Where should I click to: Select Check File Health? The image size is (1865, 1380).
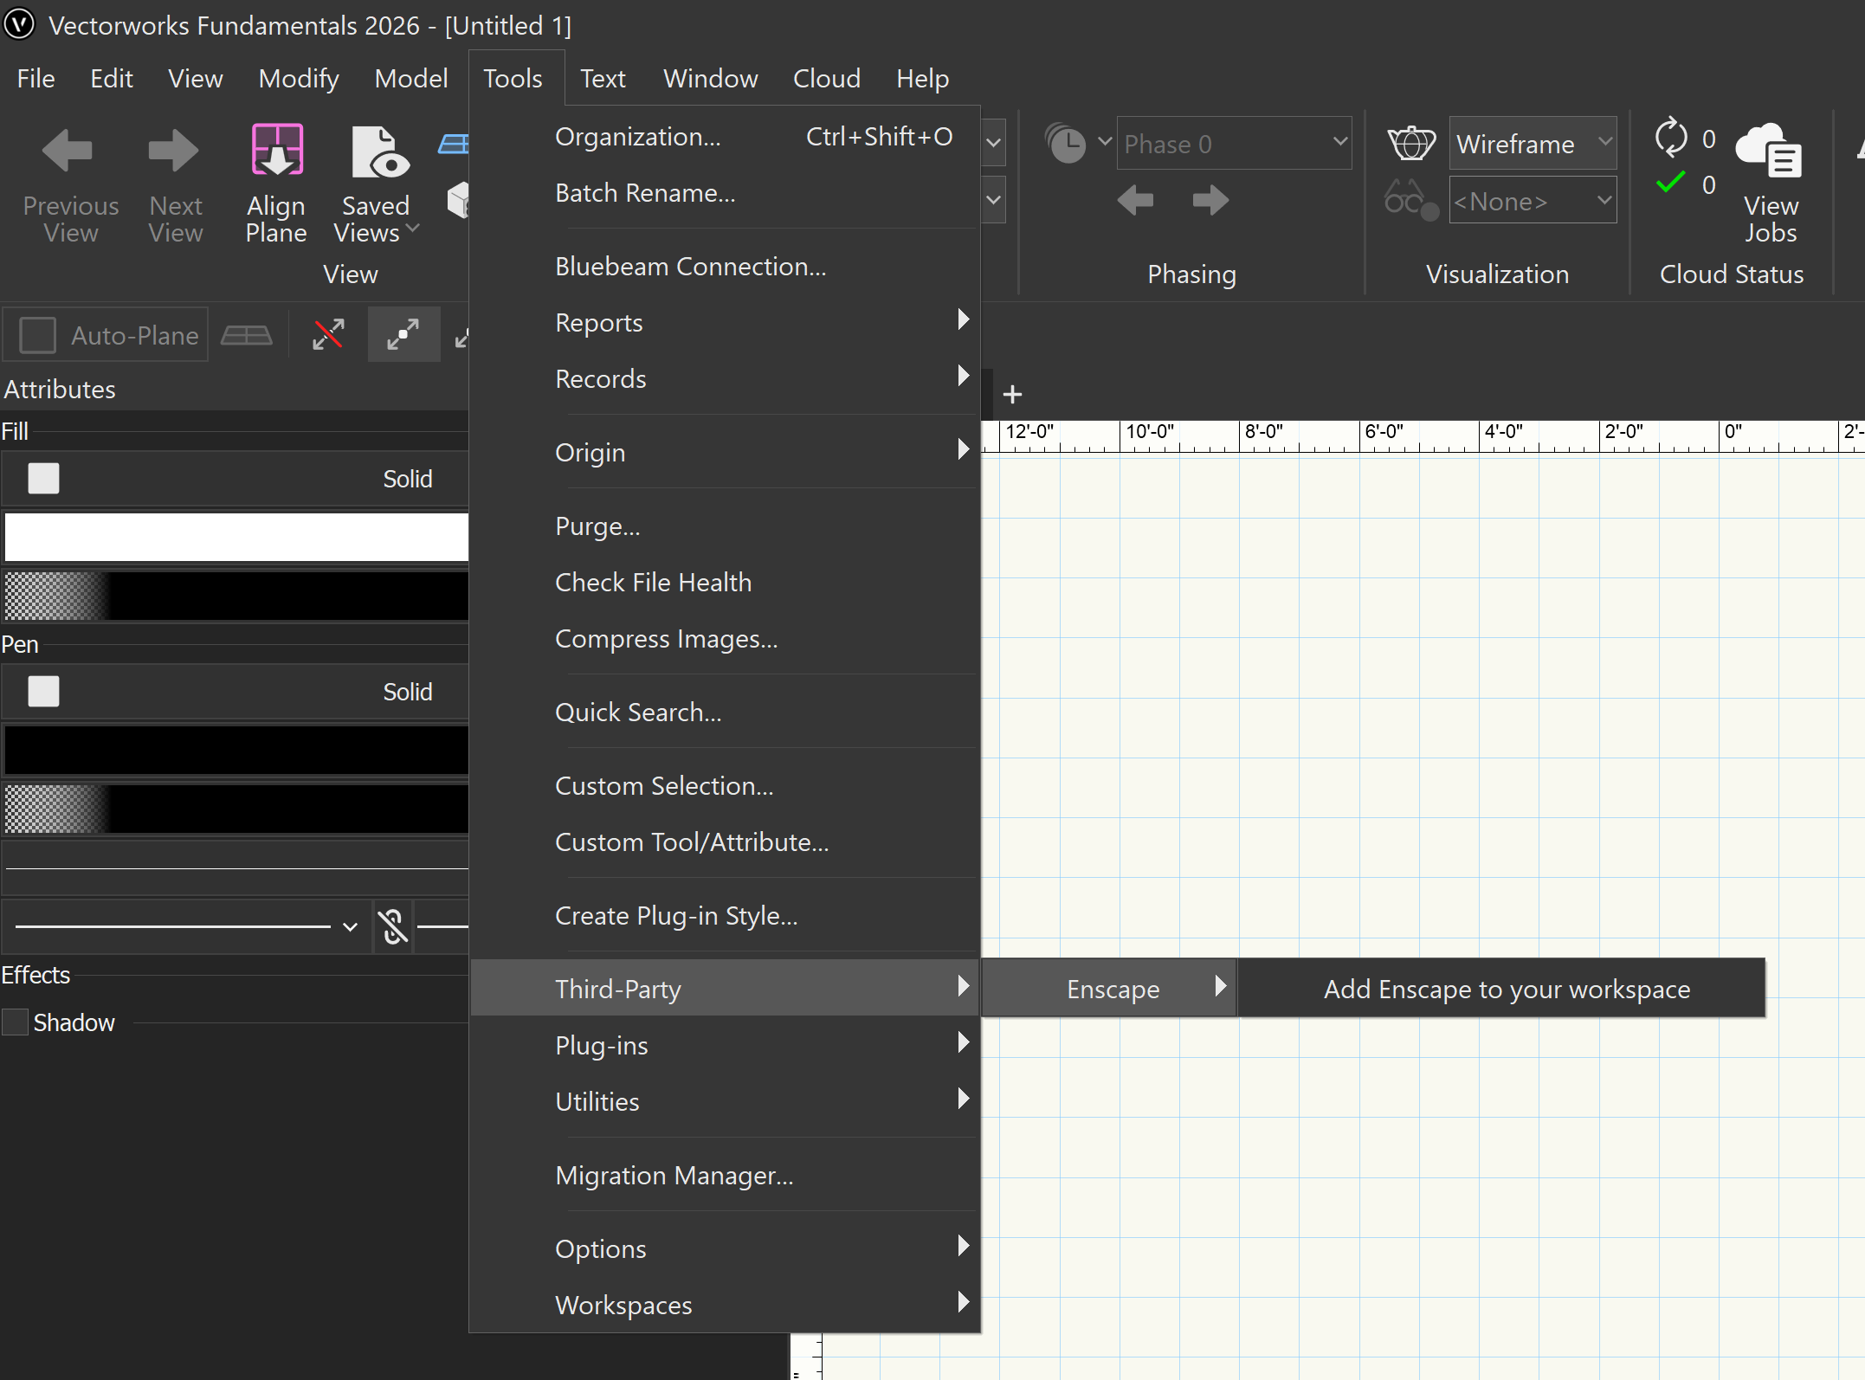tap(724, 582)
